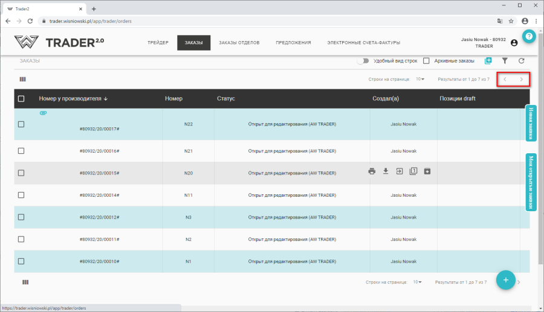The width and height of the screenshot is (544, 312).
Task: Click the print icon in row N20
Action: (x=372, y=171)
